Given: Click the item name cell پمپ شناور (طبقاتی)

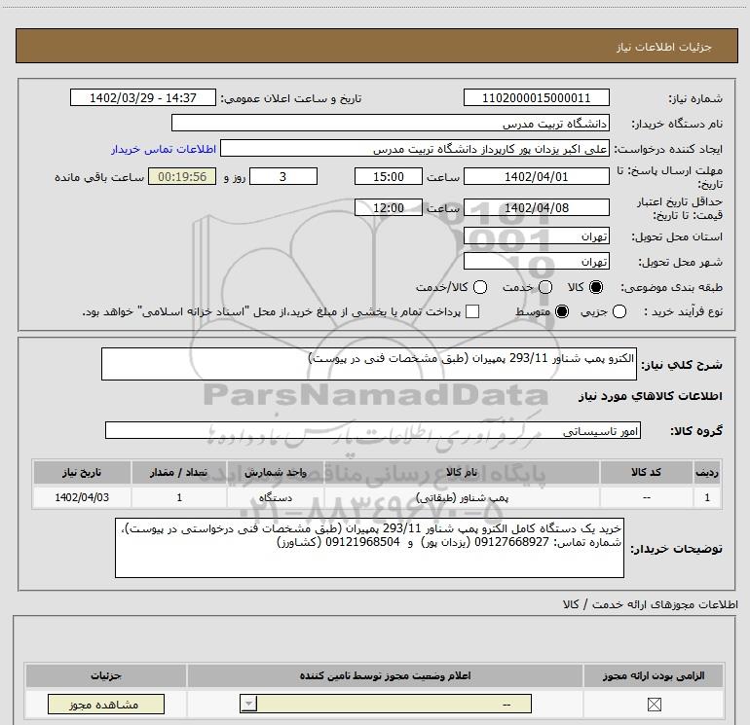Looking at the screenshot, I should pos(462,497).
